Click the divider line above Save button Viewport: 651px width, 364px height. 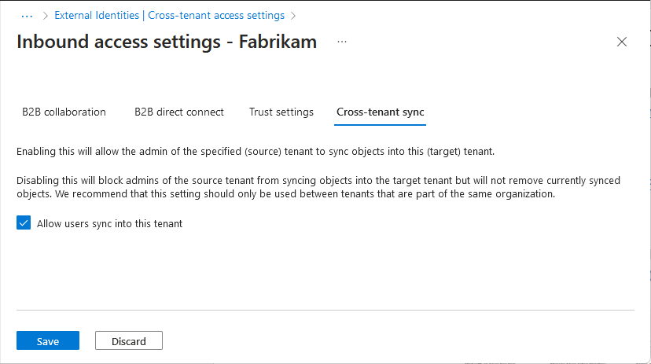(325, 310)
